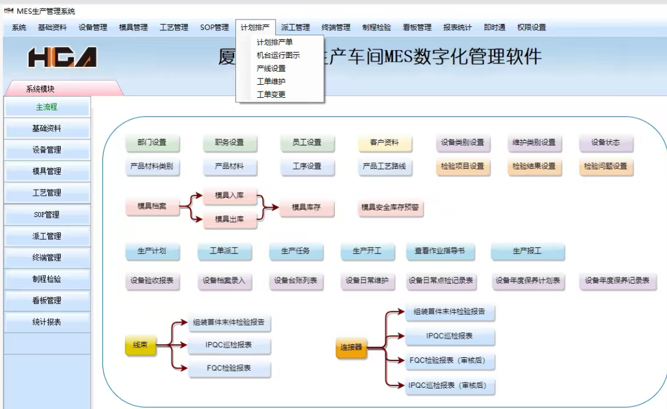Open 工单派工 in production flow
The width and height of the screenshot is (667, 409).
click(x=224, y=251)
